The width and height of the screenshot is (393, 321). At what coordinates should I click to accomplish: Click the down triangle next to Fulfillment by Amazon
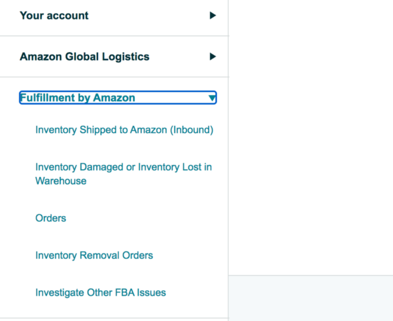click(212, 97)
